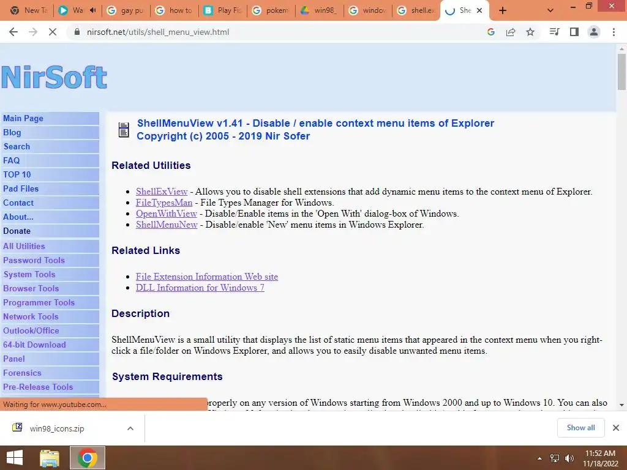Close the downloads bar
The width and height of the screenshot is (627, 470).
coord(616,428)
